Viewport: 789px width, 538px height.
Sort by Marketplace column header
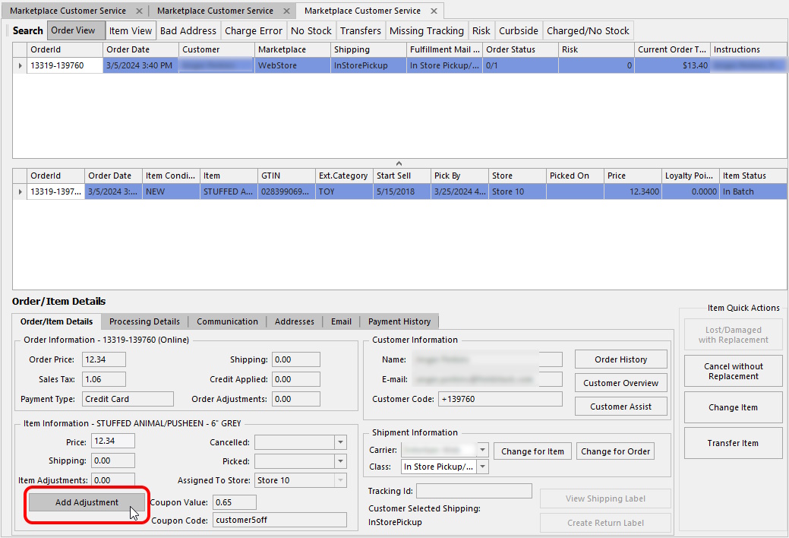[x=292, y=49]
